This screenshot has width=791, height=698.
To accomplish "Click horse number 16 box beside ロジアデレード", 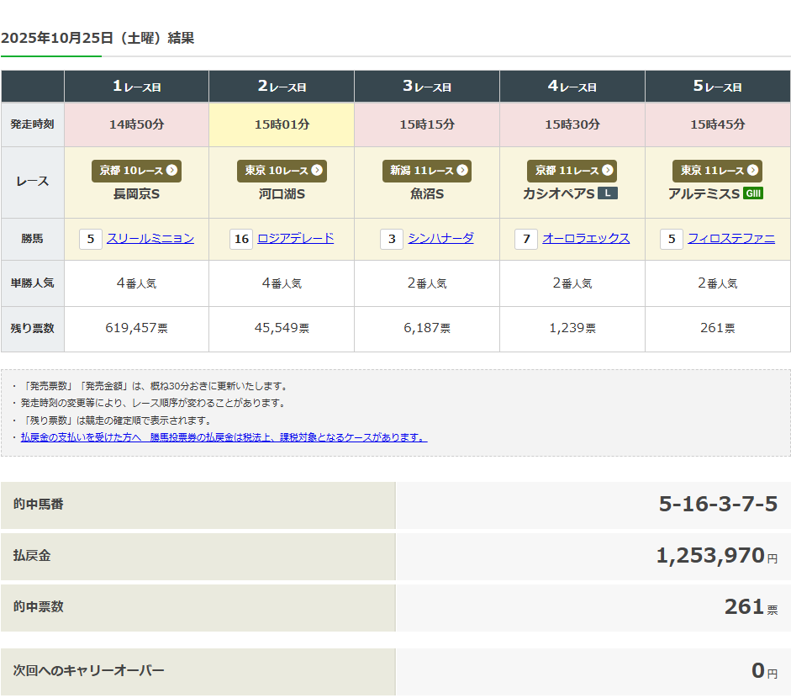I will pos(241,239).
